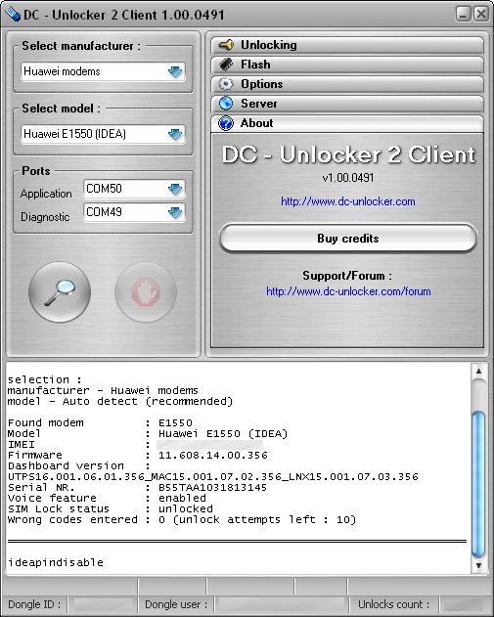
Task: Open the www.dc-unlocker.com website link
Action: [x=348, y=201]
